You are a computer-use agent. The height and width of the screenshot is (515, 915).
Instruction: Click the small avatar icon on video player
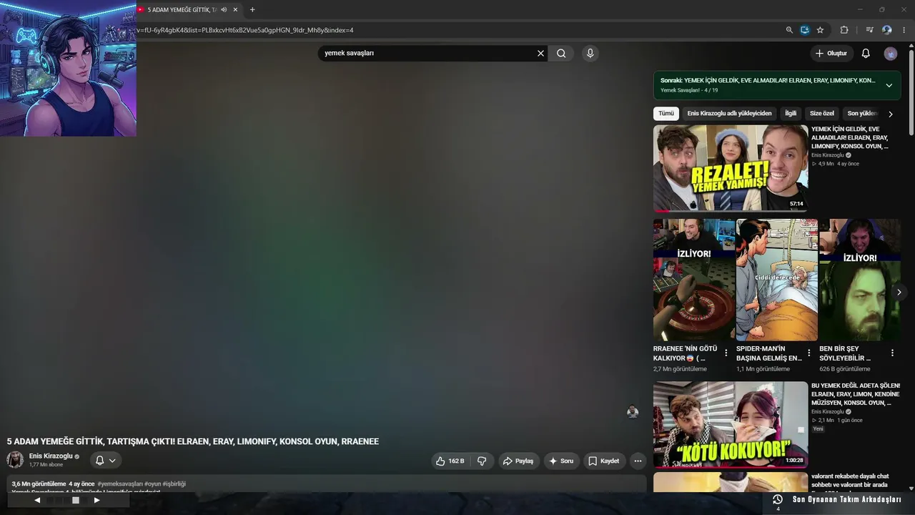(633, 411)
